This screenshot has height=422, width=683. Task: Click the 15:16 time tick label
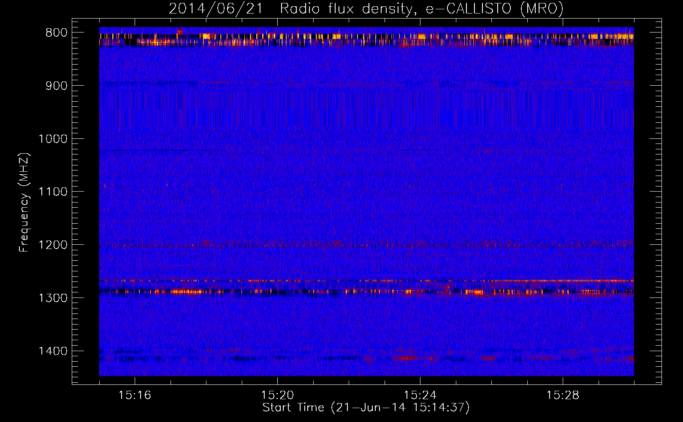(135, 395)
